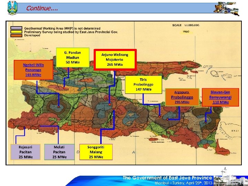Click the red map marker for Ngebel-Wilis
248x186 pixels.
coord(59,107)
